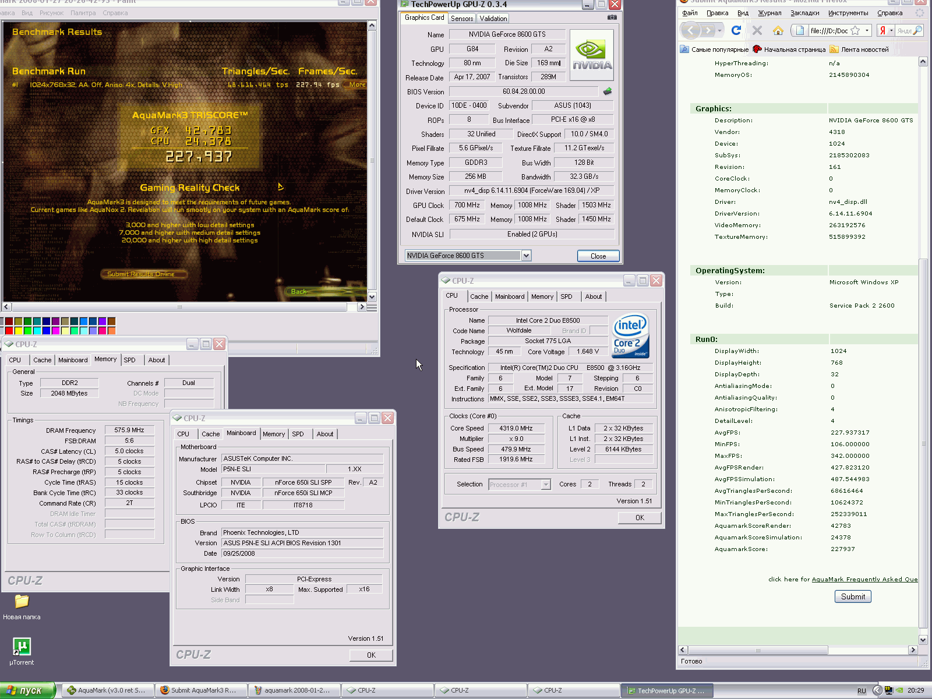The height and width of the screenshot is (699, 932).
Task: Click AquamarkScore value 227937 in Firefox
Action: 843,549
